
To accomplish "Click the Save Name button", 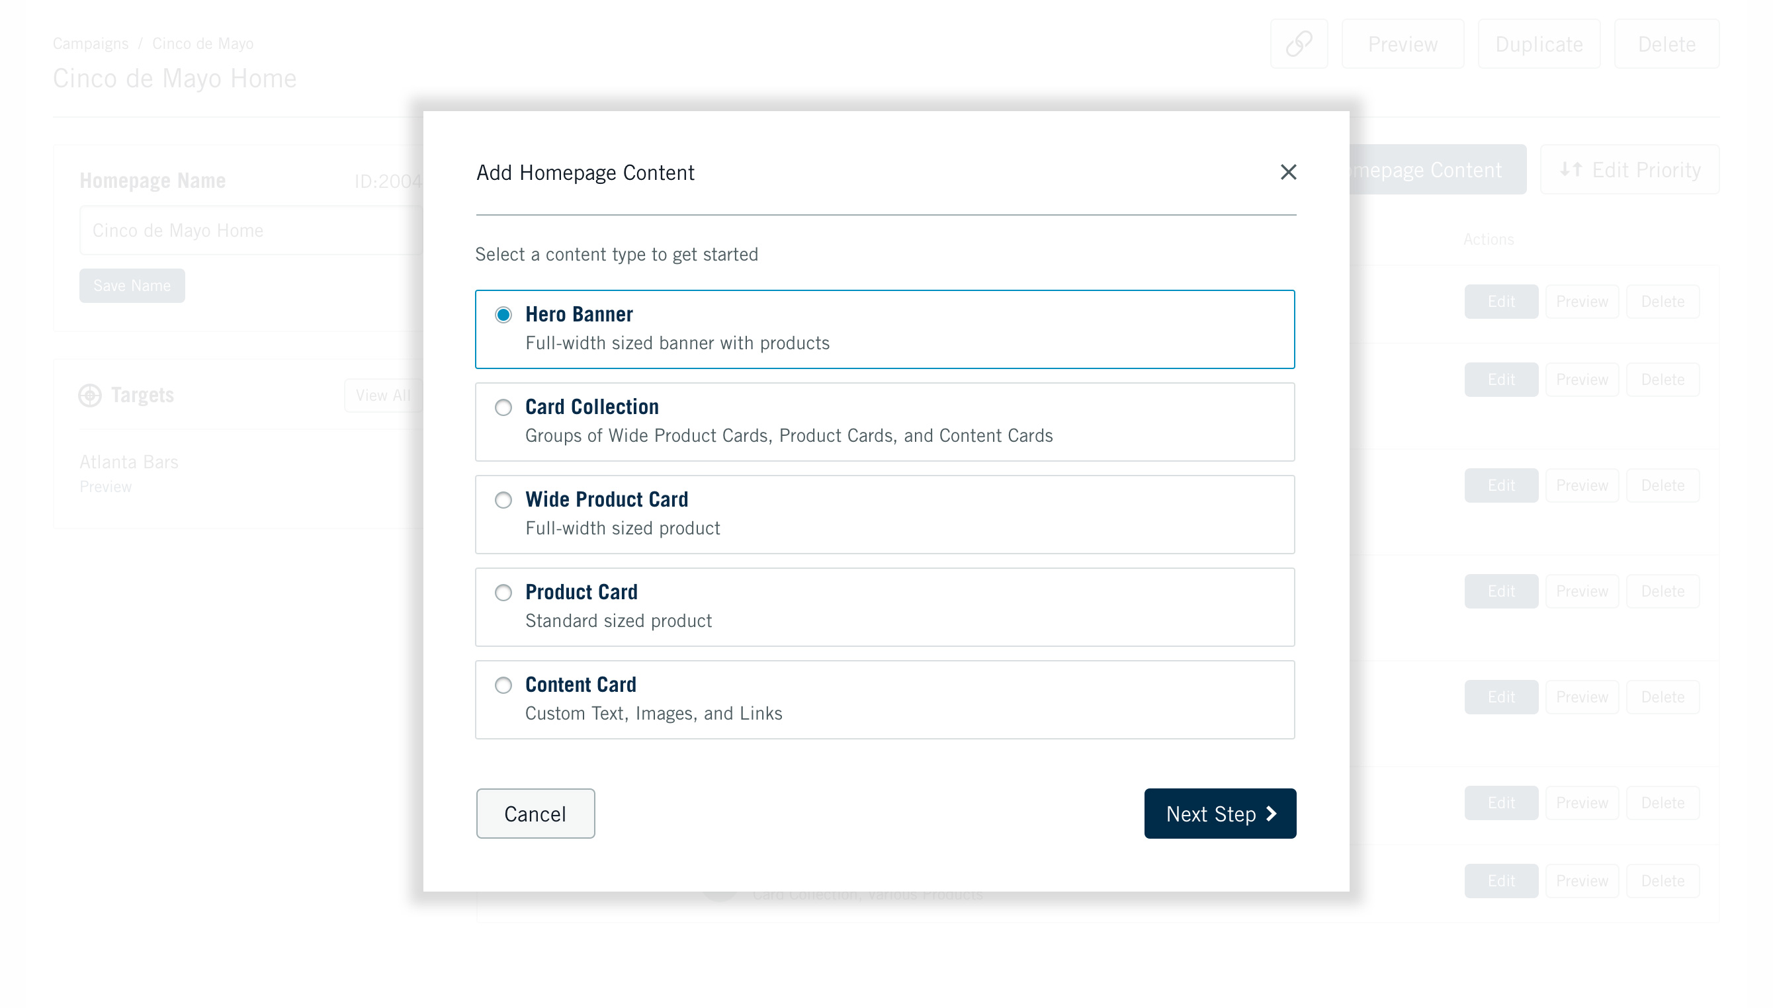I will click(132, 285).
